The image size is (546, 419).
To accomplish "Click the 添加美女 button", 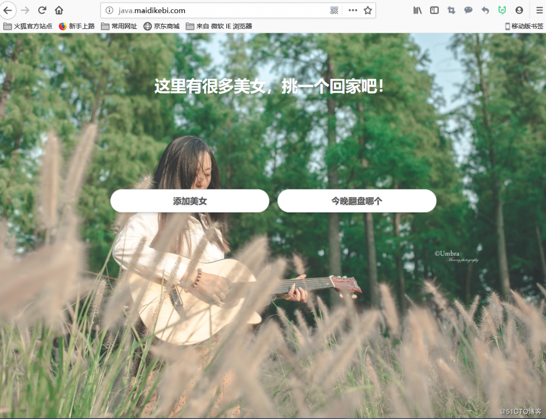I will point(190,201).
